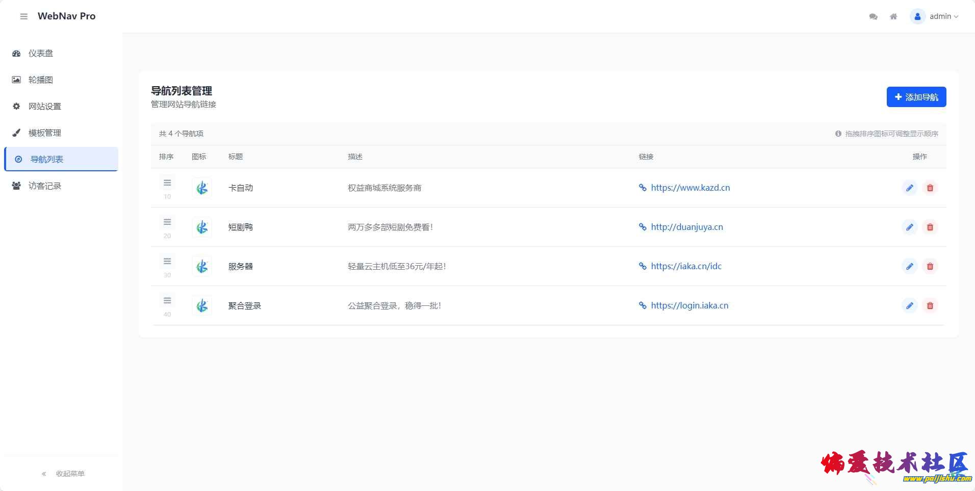Viewport: 975px width, 491px height.
Task: Click the home icon in top bar
Action: click(x=893, y=16)
